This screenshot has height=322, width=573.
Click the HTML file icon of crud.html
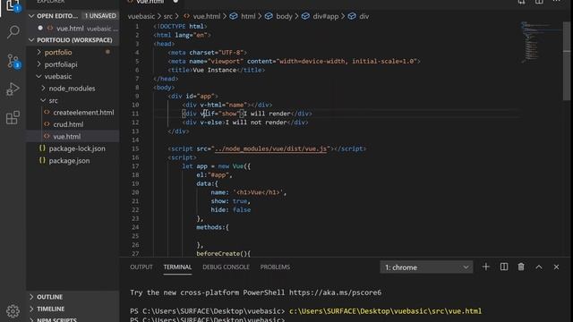(x=47, y=124)
